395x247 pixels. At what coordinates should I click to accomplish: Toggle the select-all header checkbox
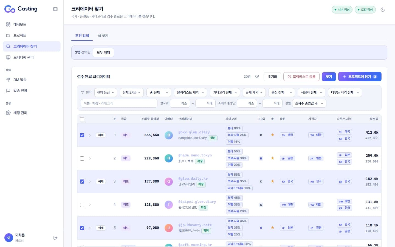click(x=82, y=119)
